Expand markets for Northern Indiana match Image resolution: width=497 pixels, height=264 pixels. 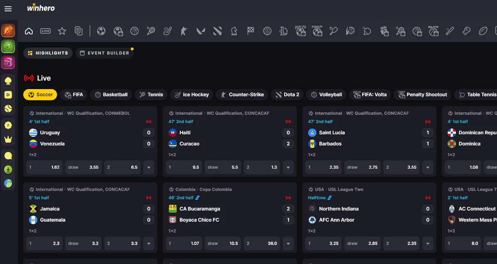[x=428, y=244]
